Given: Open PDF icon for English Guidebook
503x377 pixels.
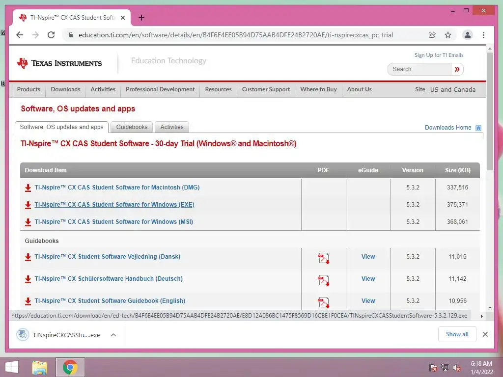Looking at the screenshot, I should (323, 302).
